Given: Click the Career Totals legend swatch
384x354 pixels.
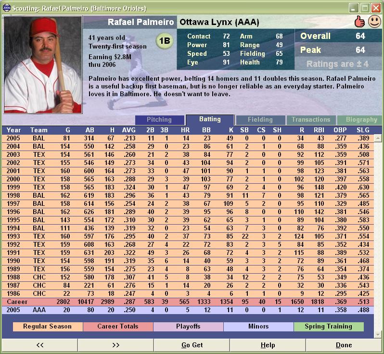Looking at the screenshot, I should point(118,327).
